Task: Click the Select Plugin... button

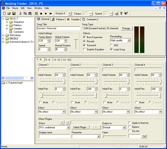Action: coord(81,127)
